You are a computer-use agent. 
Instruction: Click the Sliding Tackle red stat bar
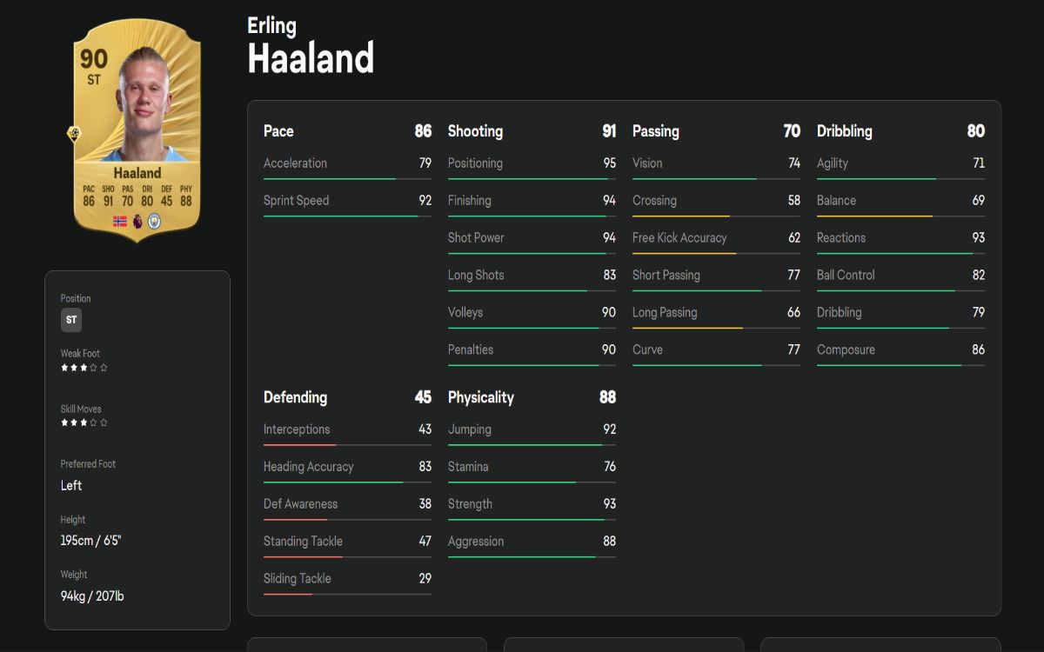click(347, 594)
